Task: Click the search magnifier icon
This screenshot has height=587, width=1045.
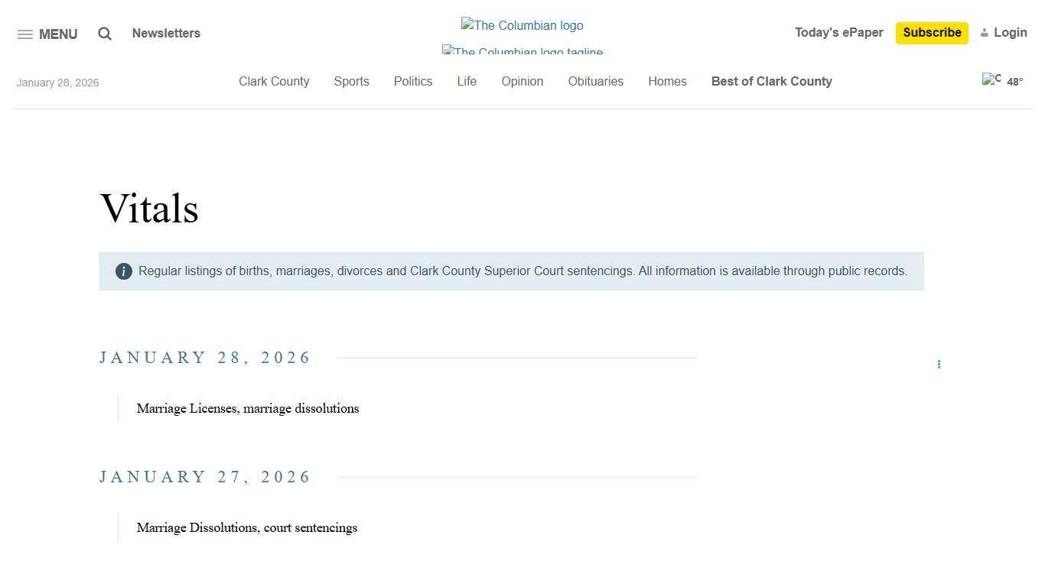Action: (105, 34)
